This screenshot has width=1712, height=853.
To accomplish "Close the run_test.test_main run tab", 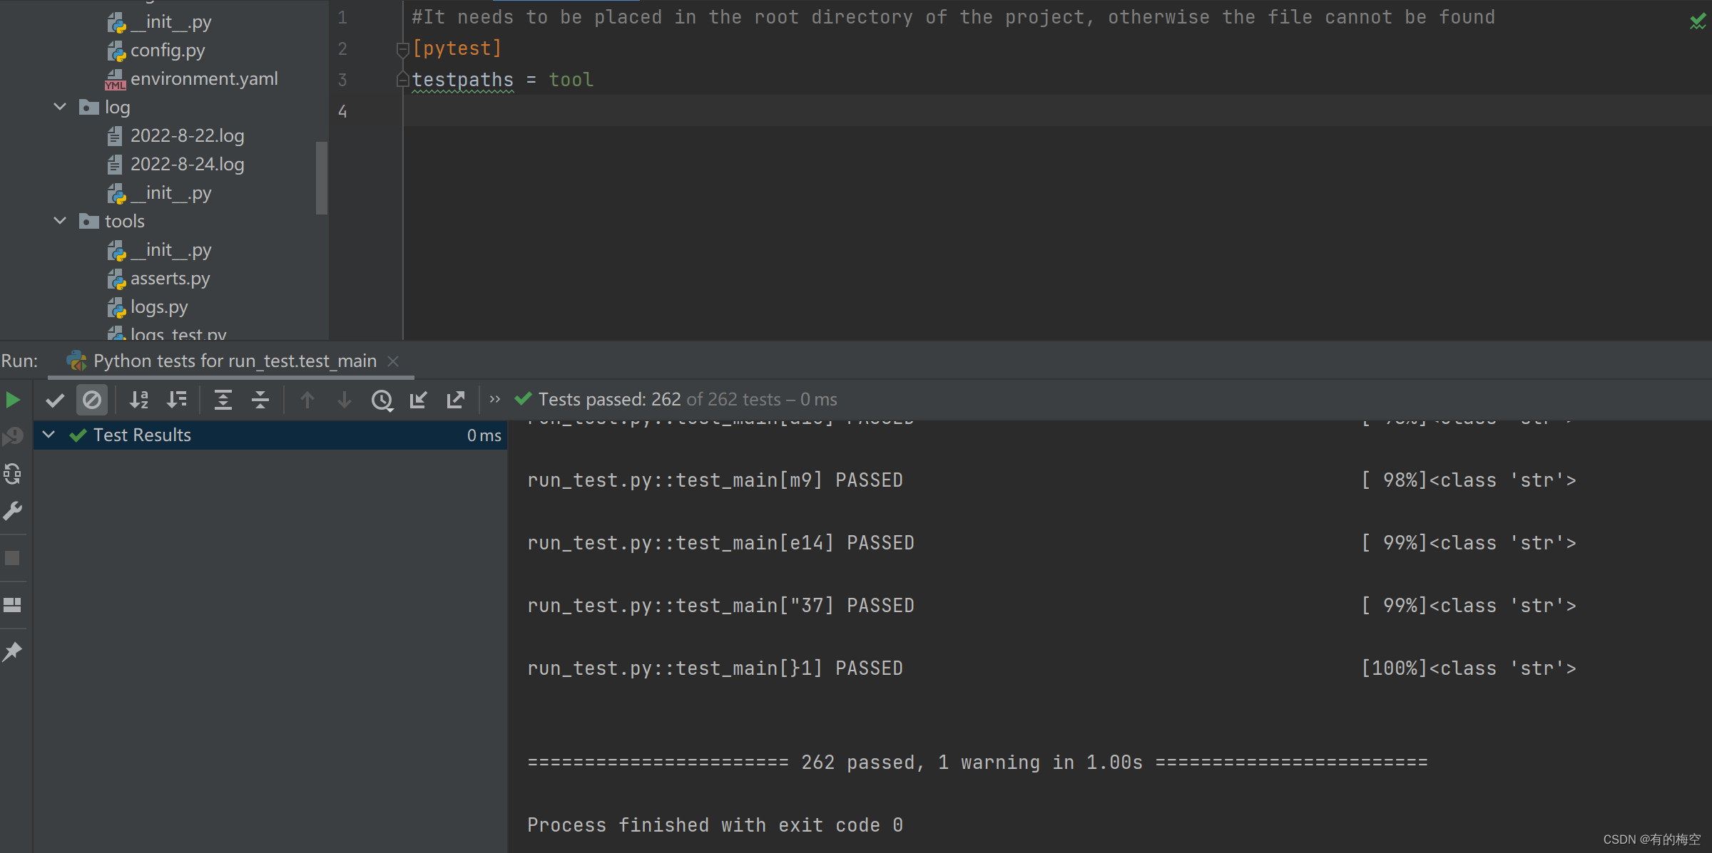I will [393, 361].
